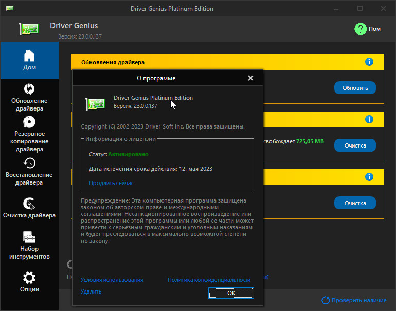396x311 pixels.
Task: Click the Обновить button
Action: click(x=355, y=88)
